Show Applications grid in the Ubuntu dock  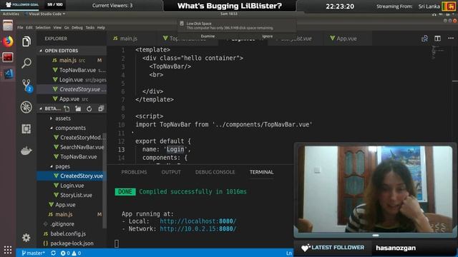pyautogui.click(x=8, y=250)
